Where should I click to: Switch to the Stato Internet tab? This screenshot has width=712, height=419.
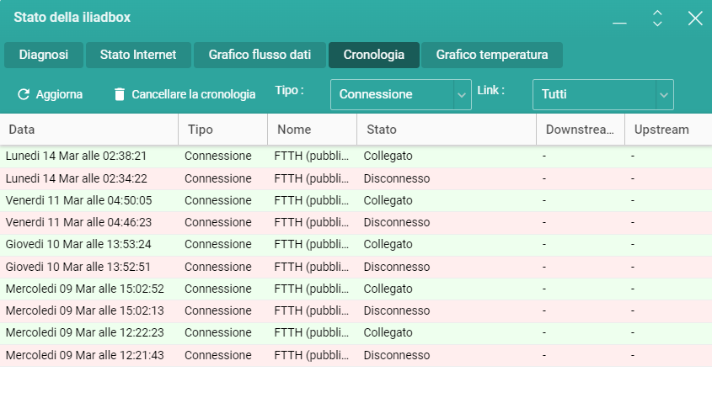(138, 55)
